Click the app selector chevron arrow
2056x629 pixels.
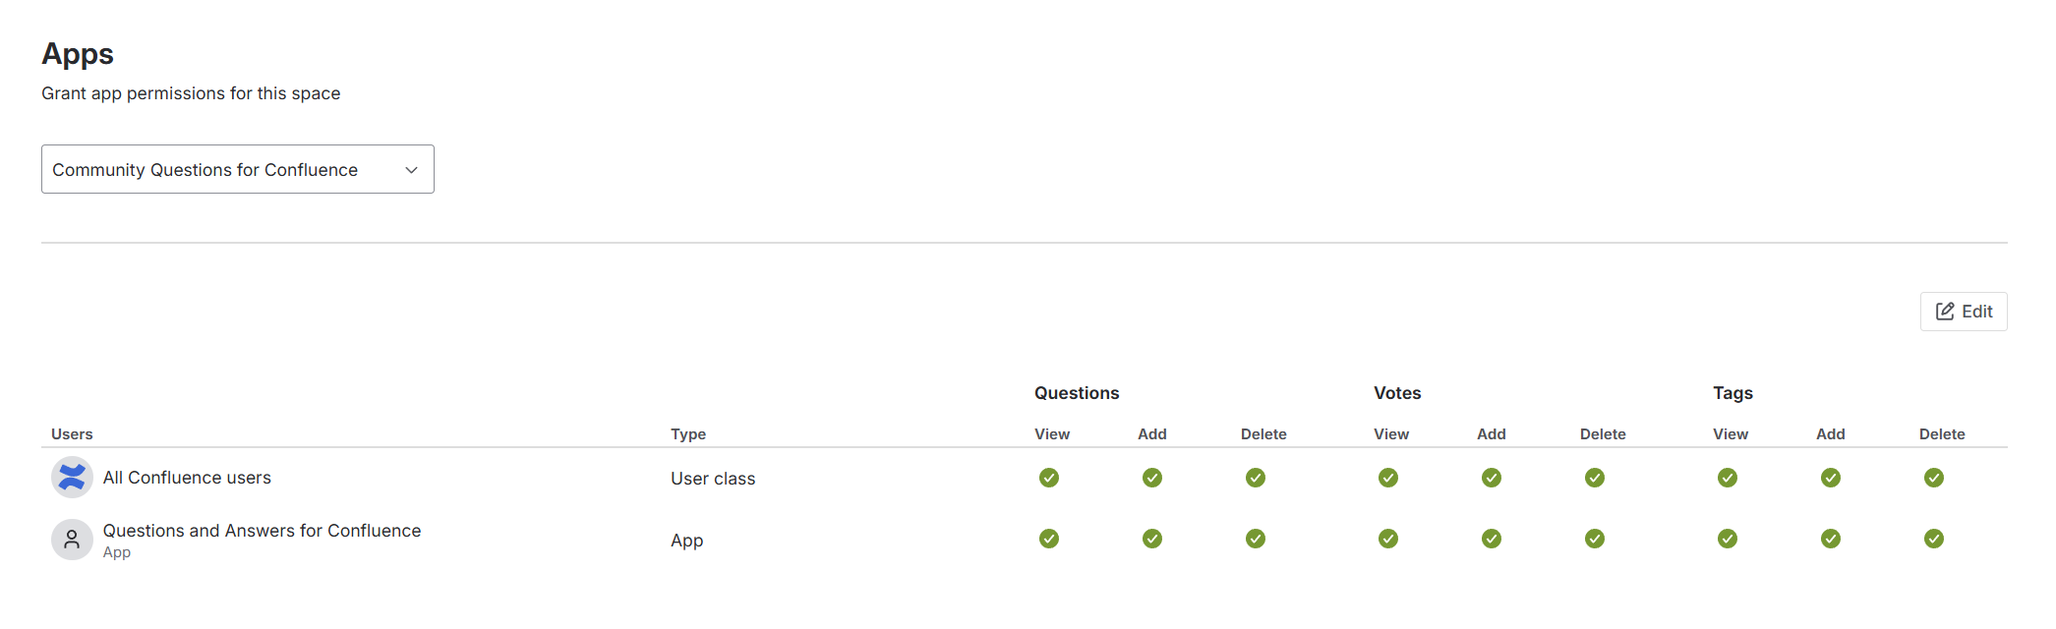click(x=412, y=170)
